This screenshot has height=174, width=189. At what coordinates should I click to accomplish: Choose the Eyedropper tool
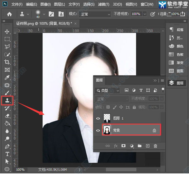click(7, 78)
